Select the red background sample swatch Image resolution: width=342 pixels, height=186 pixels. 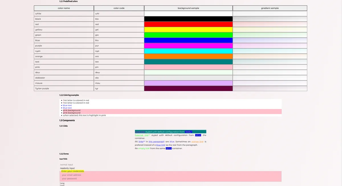pyautogui.click(x=188, y=24)
